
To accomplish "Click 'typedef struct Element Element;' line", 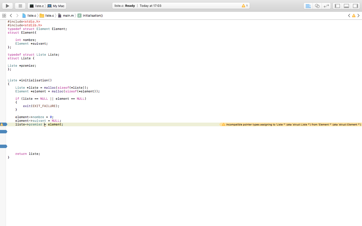I will click(37, 29).
